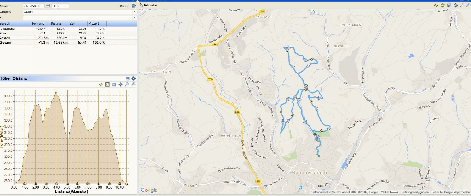Open the calendar picker next to the date

(x=47, y=6)
